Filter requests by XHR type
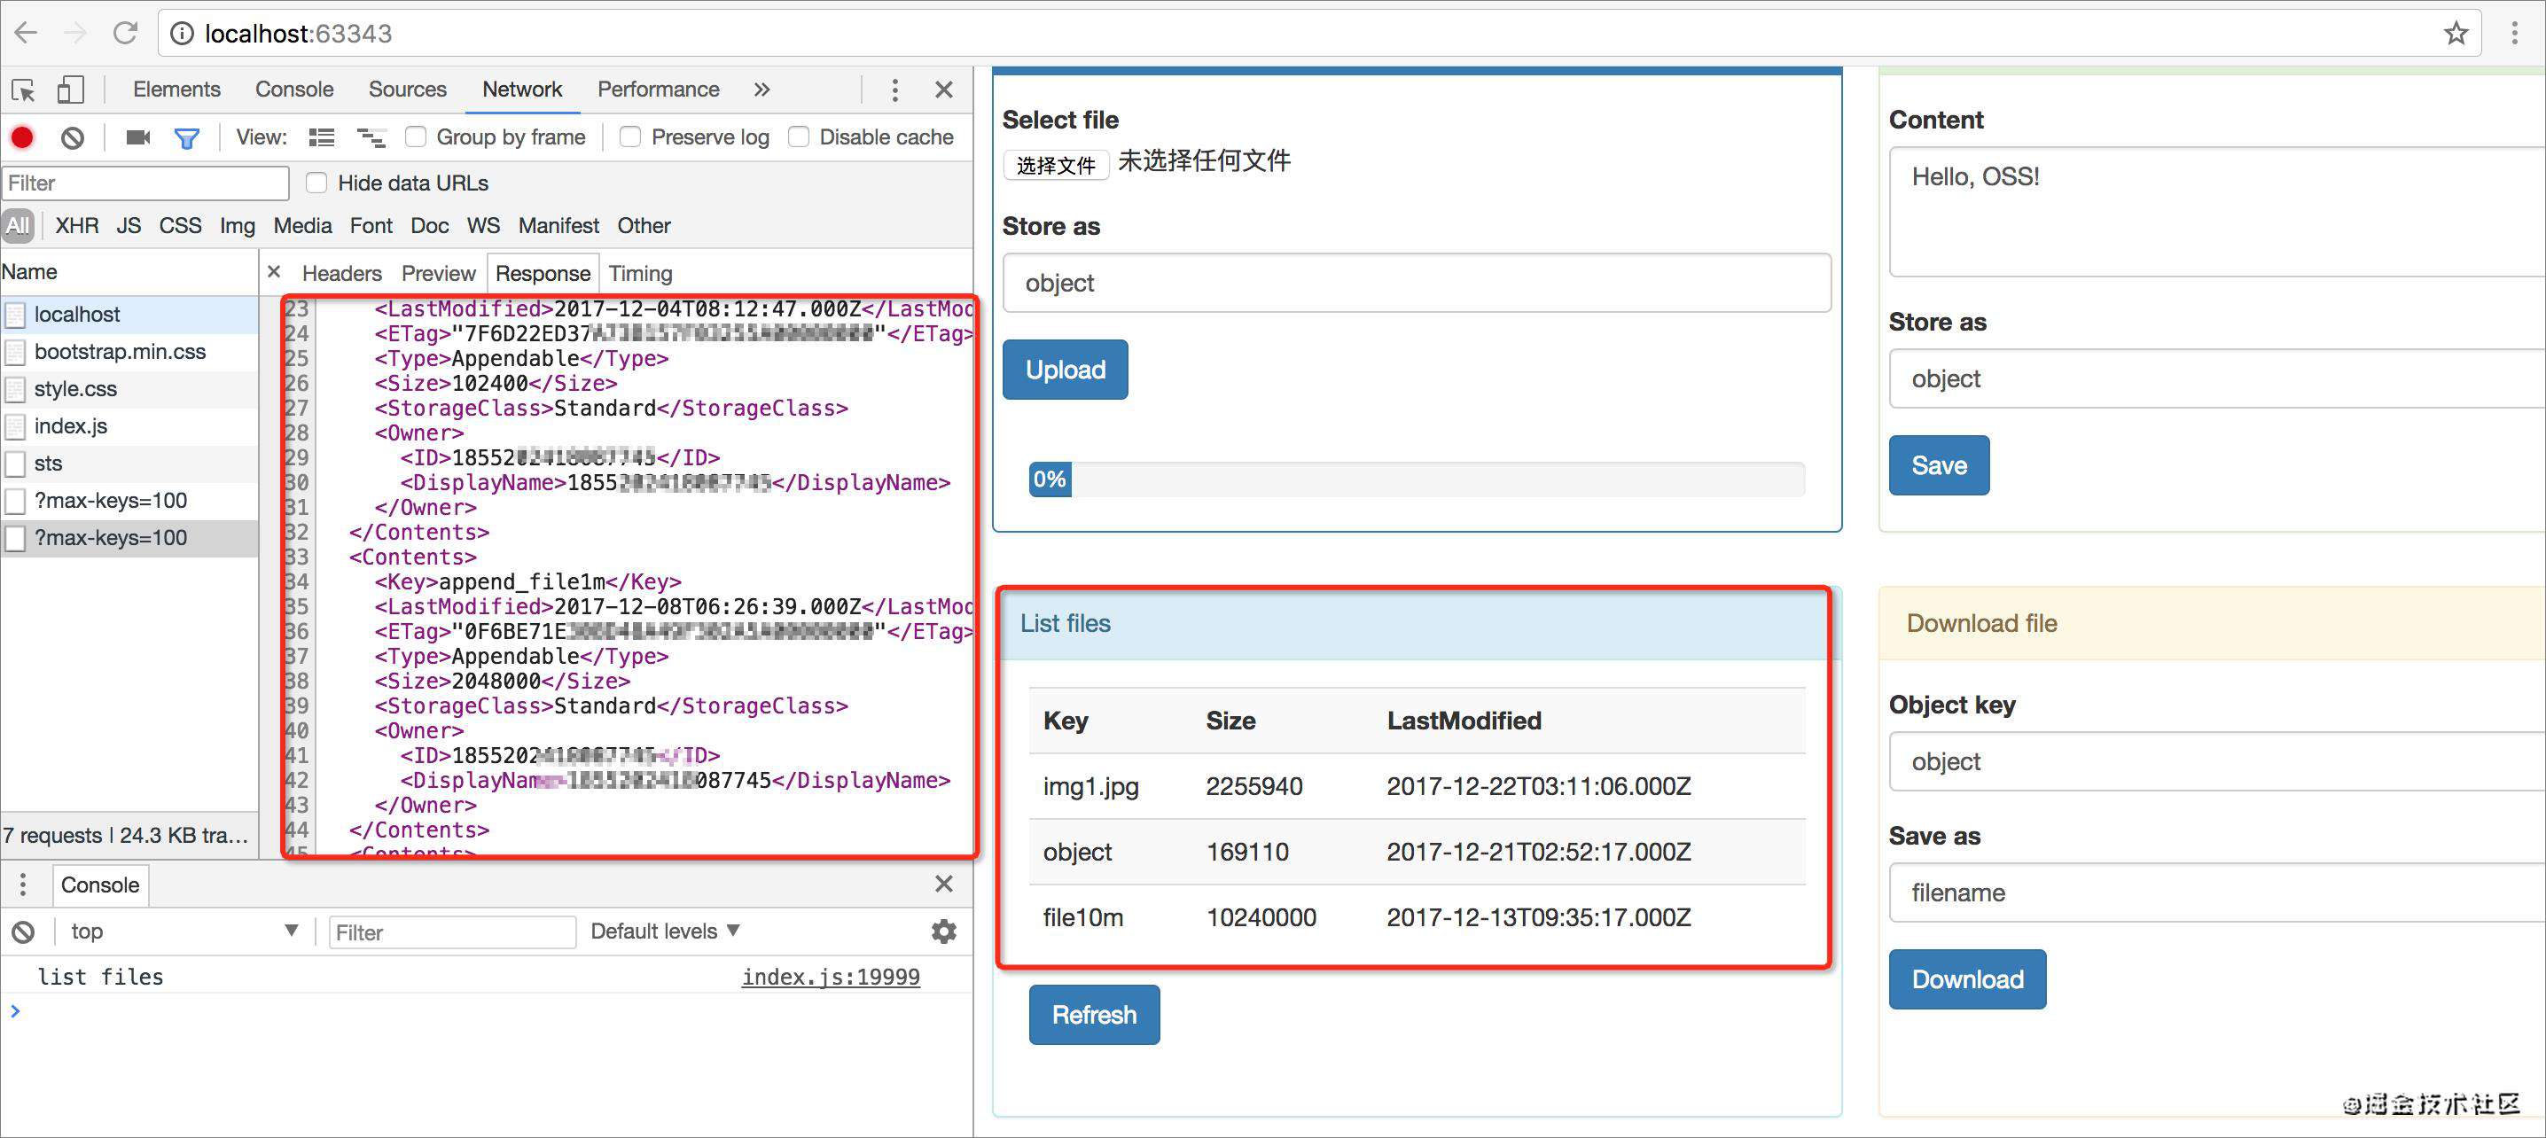The image size is (2546, 1138). click(x=77, y=225)
